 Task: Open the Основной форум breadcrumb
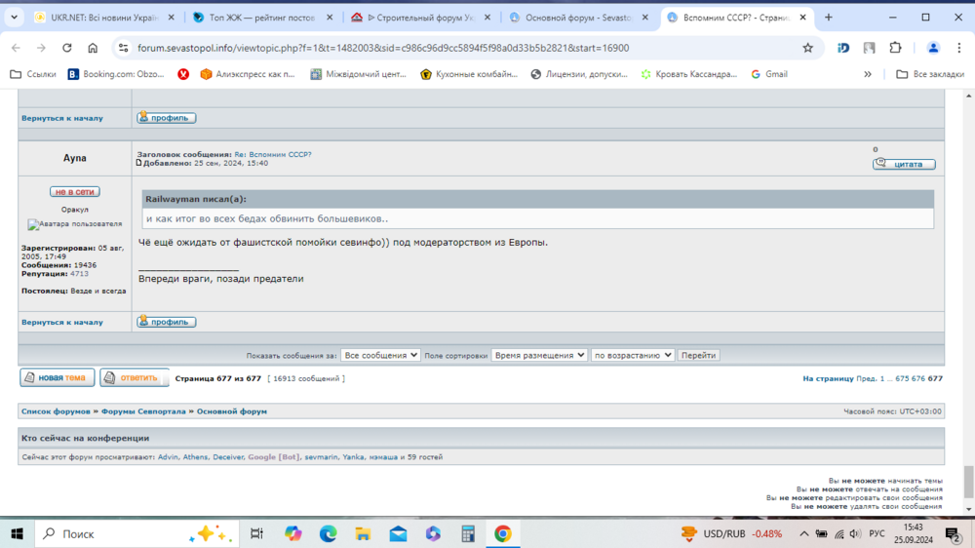pyautogui.click(x=232, y=411)
